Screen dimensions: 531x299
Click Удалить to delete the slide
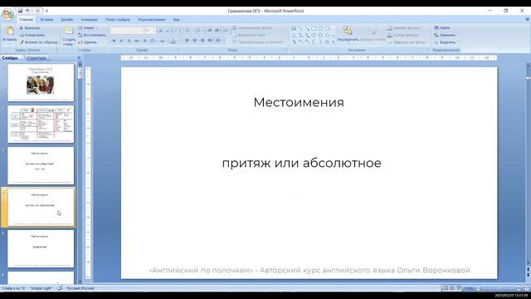[87, 42]
